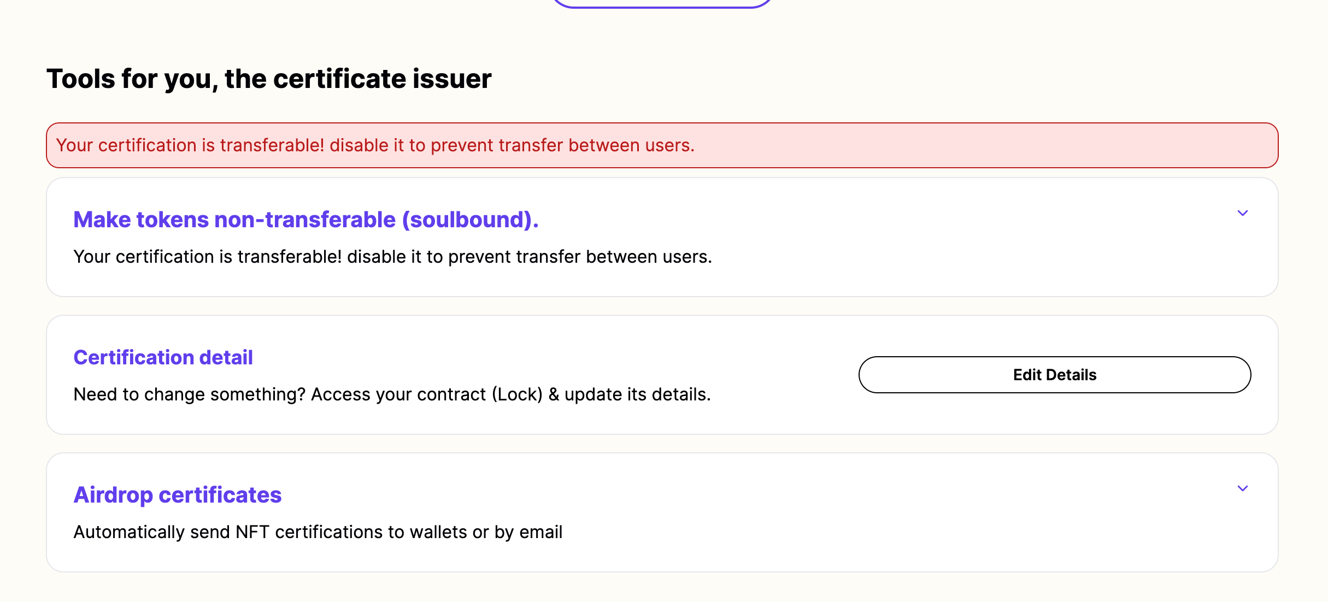Expand the Airdrop certificates chevron

[1242, 488]
